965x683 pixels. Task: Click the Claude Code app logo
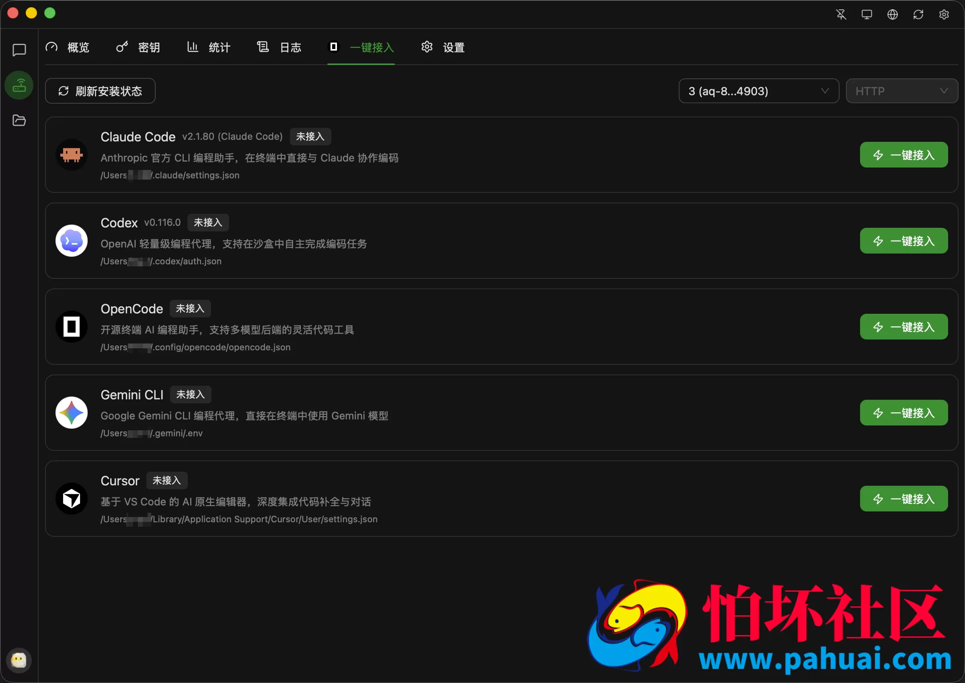pyautogui.click(x=72, y=155)
